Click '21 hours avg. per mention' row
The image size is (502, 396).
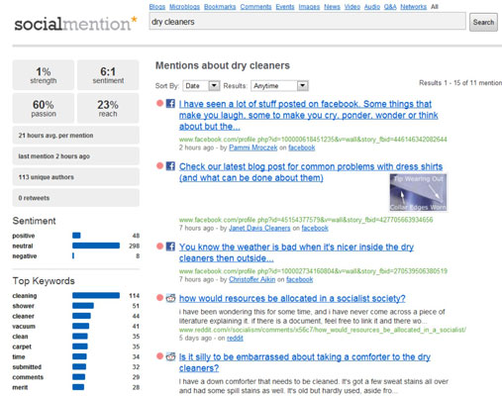tap(76, 136)
